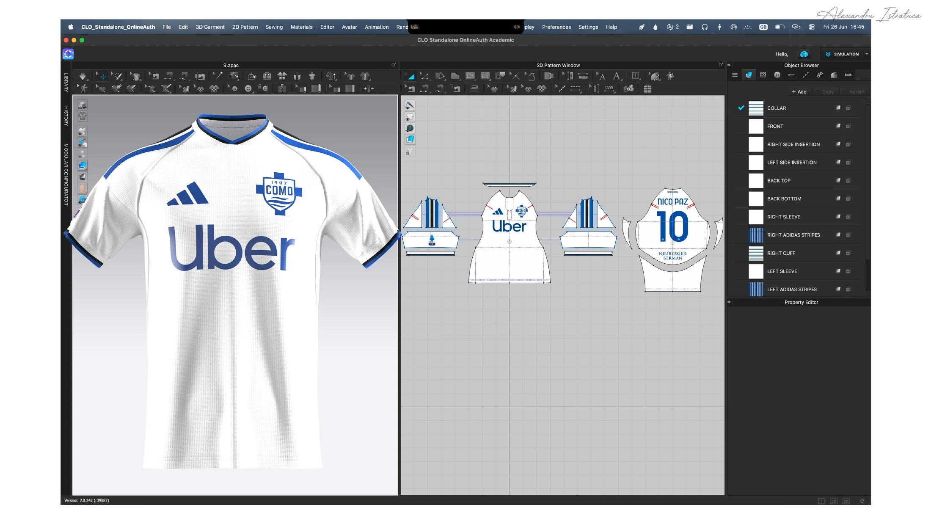
Task: Open the Topstitch dashed tab in Object Browser
Action: pyautogui.click(x=805, y=75)
